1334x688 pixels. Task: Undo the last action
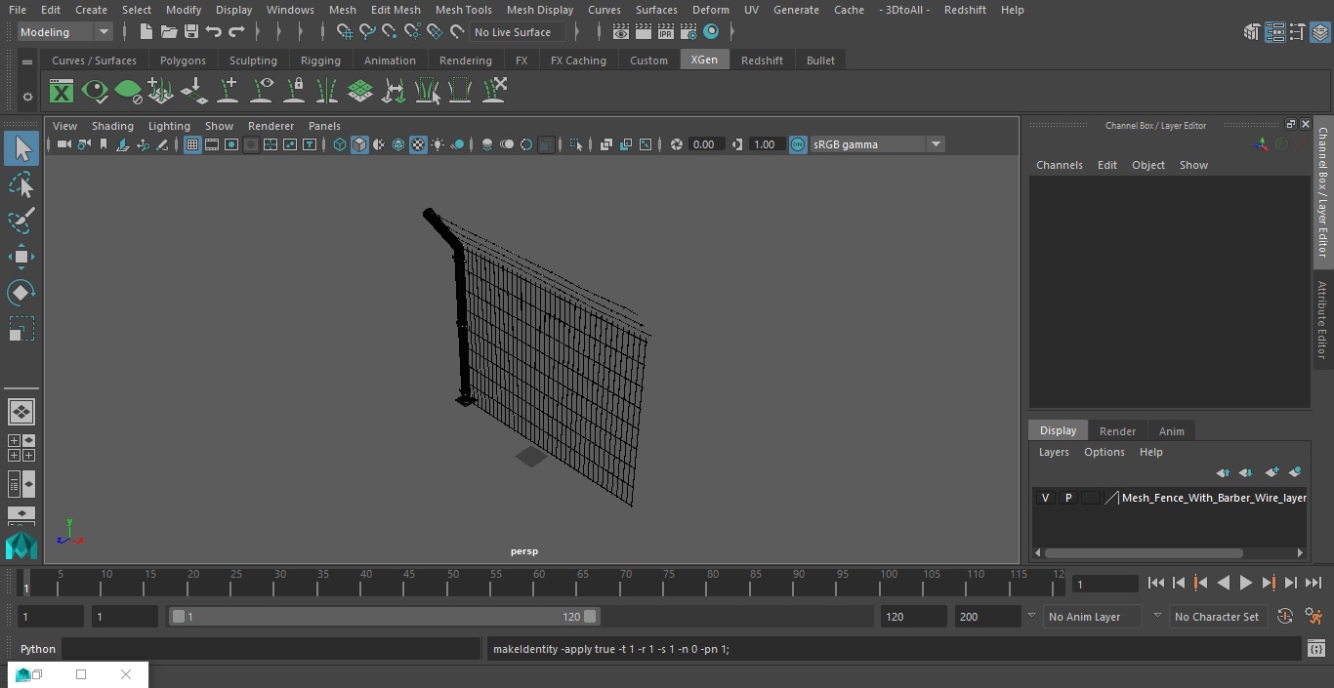pos(213,32)
